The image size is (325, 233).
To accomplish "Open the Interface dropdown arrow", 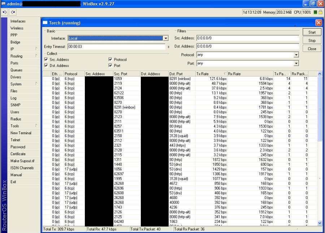I will click(x=166, y=38).
